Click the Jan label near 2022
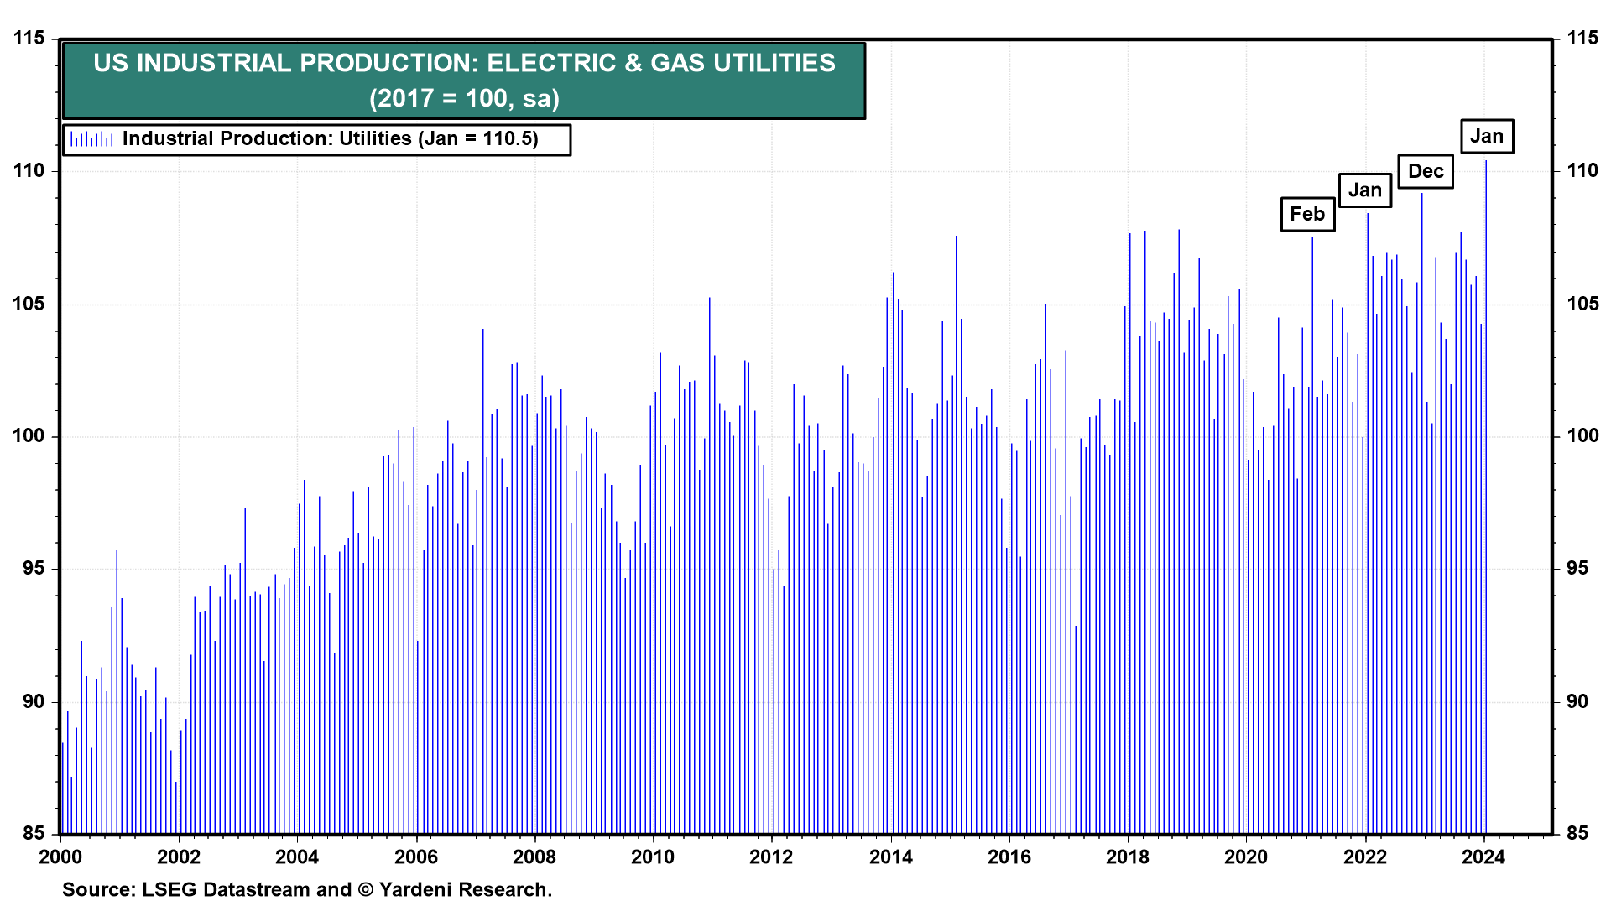The width and height of the screenshot is (1611, 906). (1364, 190)
